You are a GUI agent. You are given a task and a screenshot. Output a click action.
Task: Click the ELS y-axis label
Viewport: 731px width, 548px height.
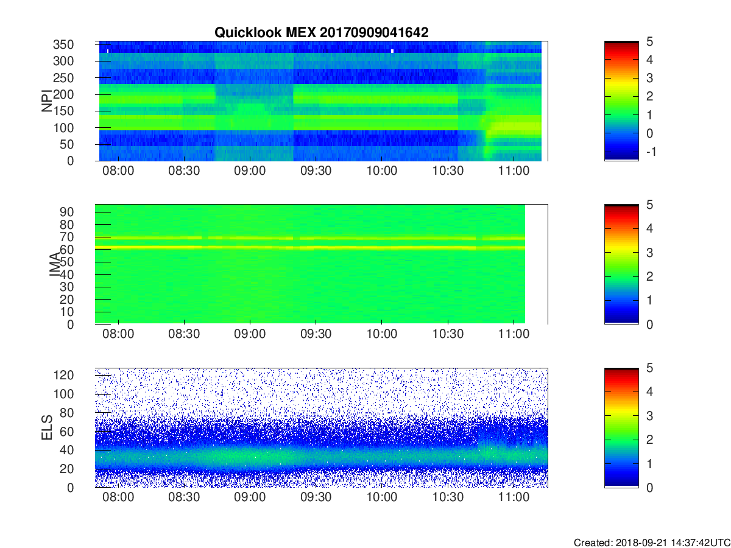tap(47, 427)
